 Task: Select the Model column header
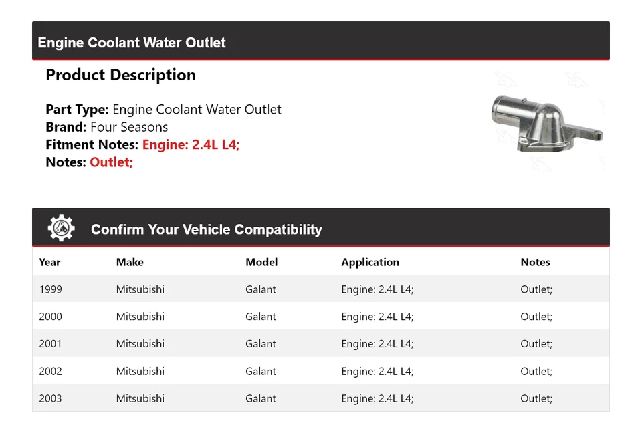click(x=261, y=262)
